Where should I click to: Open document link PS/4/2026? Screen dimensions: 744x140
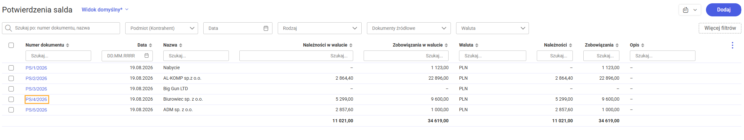point(36,99)
